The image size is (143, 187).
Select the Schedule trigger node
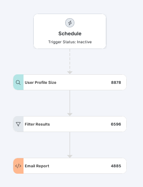70,31
